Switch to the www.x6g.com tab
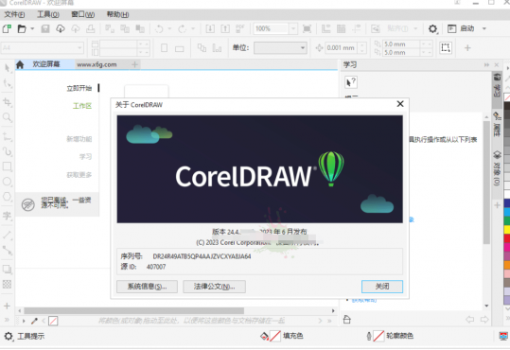The width and height of the screenshot is (510, 350). pos(97,64)
